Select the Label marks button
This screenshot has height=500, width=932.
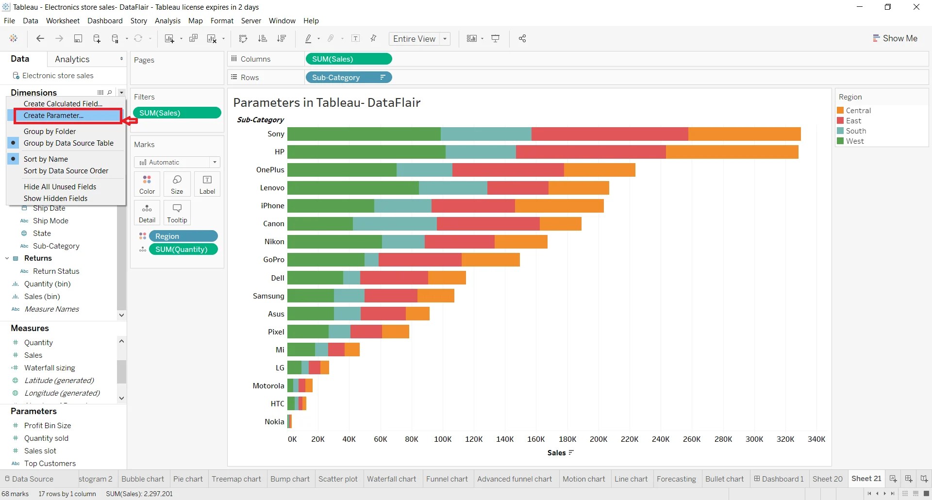(x=207, y=184)
